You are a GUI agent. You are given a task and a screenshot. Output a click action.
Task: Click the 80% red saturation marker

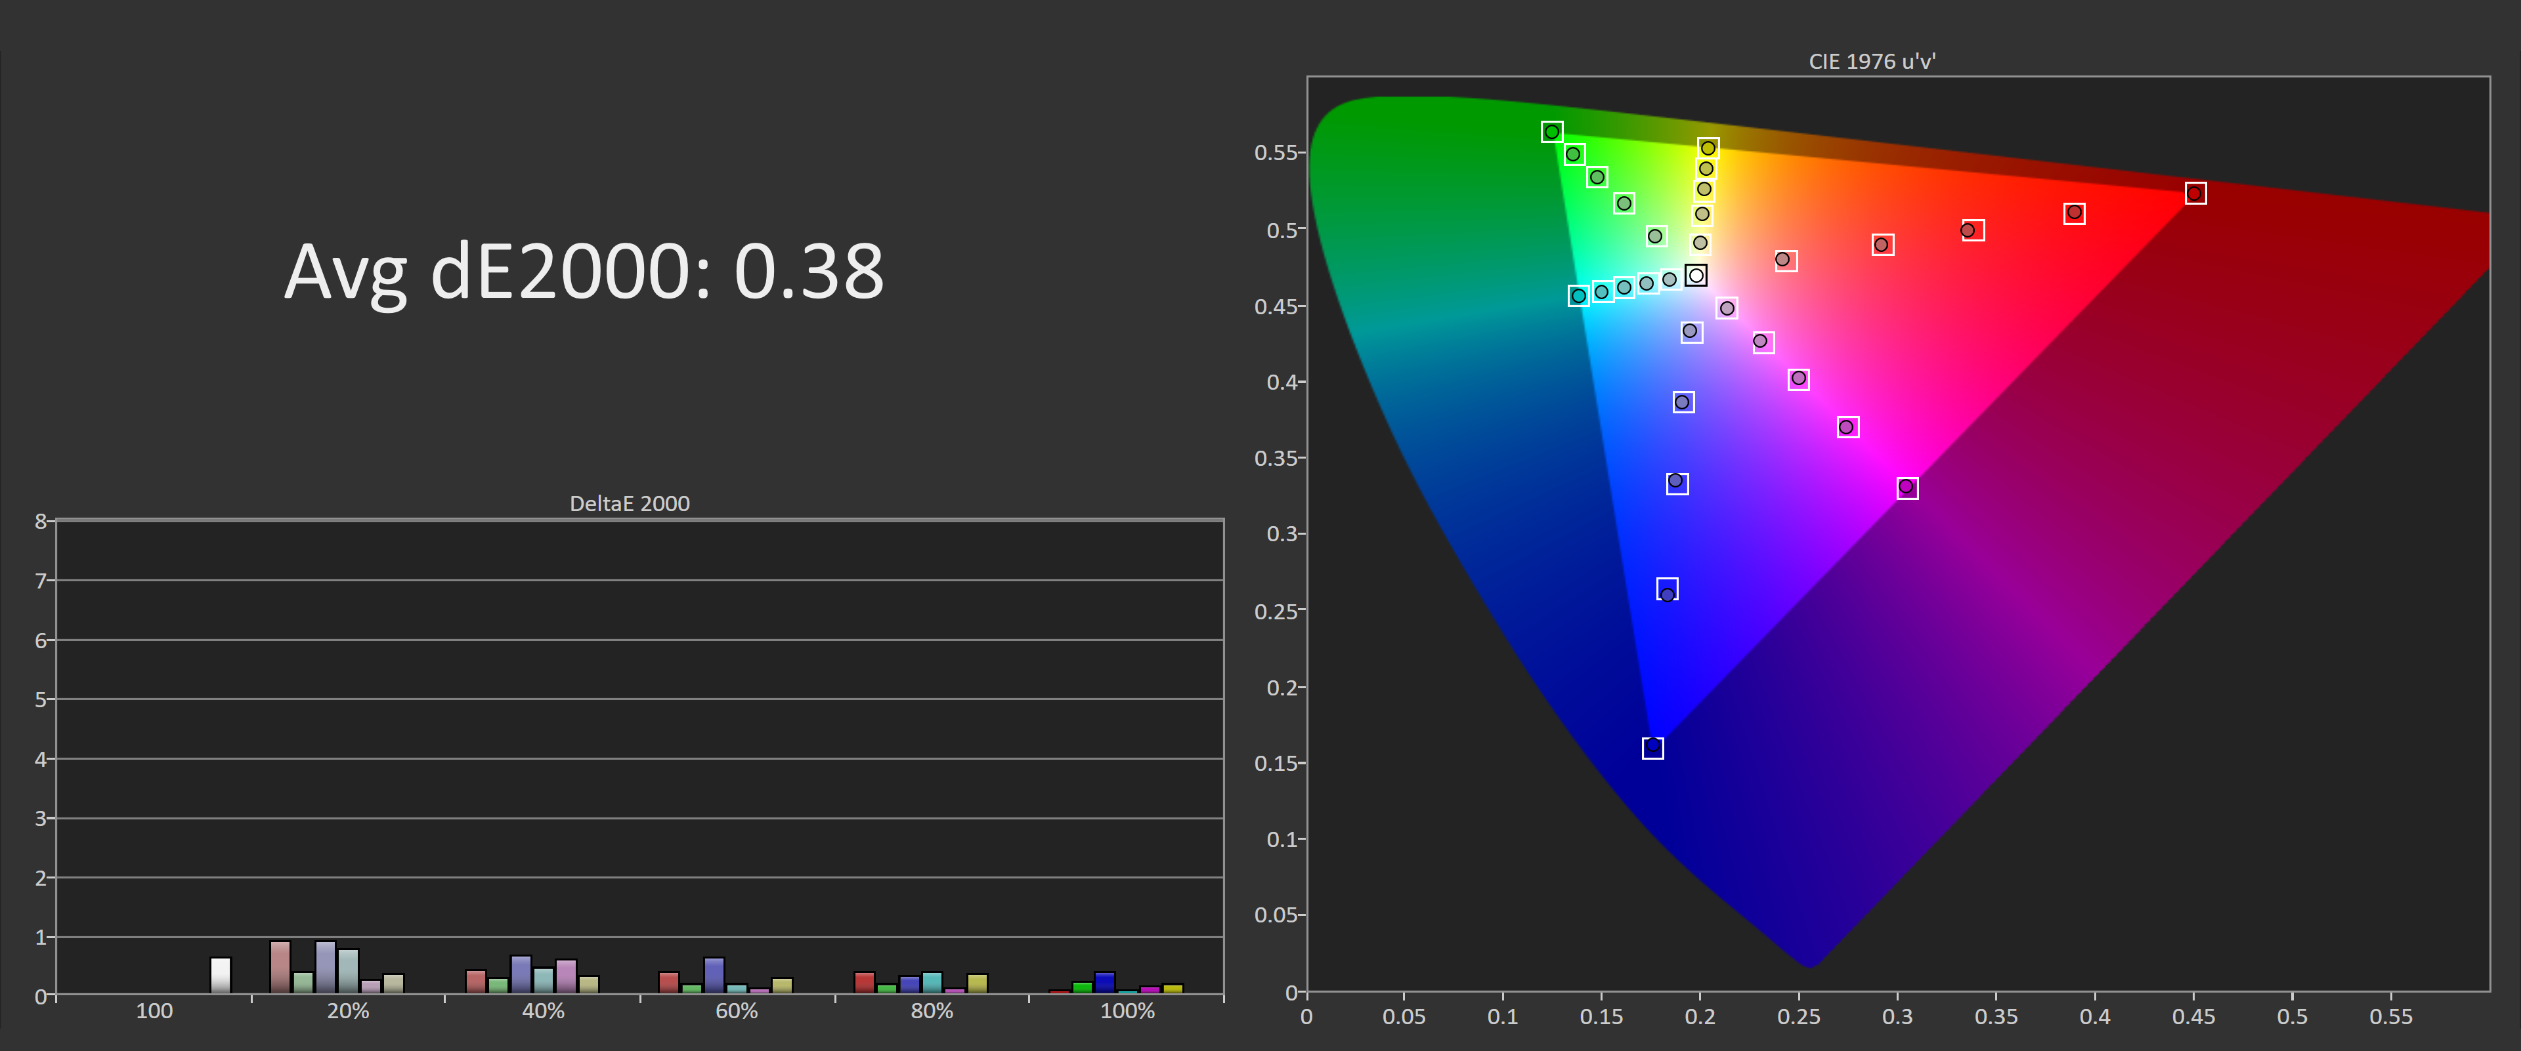(2074, 213)
